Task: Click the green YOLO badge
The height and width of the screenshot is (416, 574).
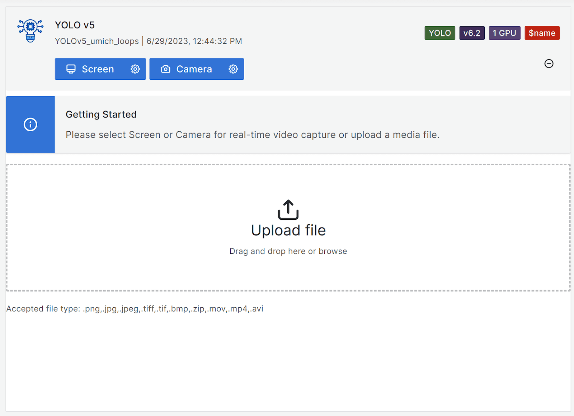Action: (439, 33)
